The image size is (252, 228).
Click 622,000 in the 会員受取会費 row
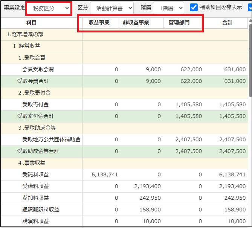[191, 69]
